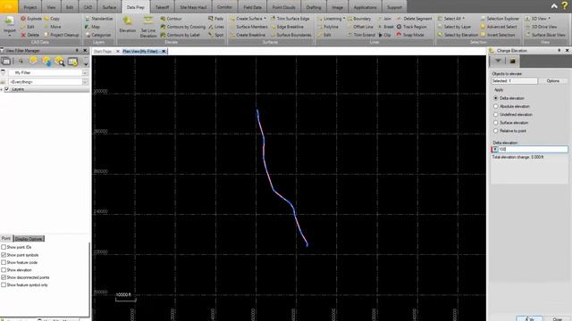The width and height of the screenshot is (572, 321).
Task: Enable Show feature symbol only checkbox
Action: (x=4, y=285)
